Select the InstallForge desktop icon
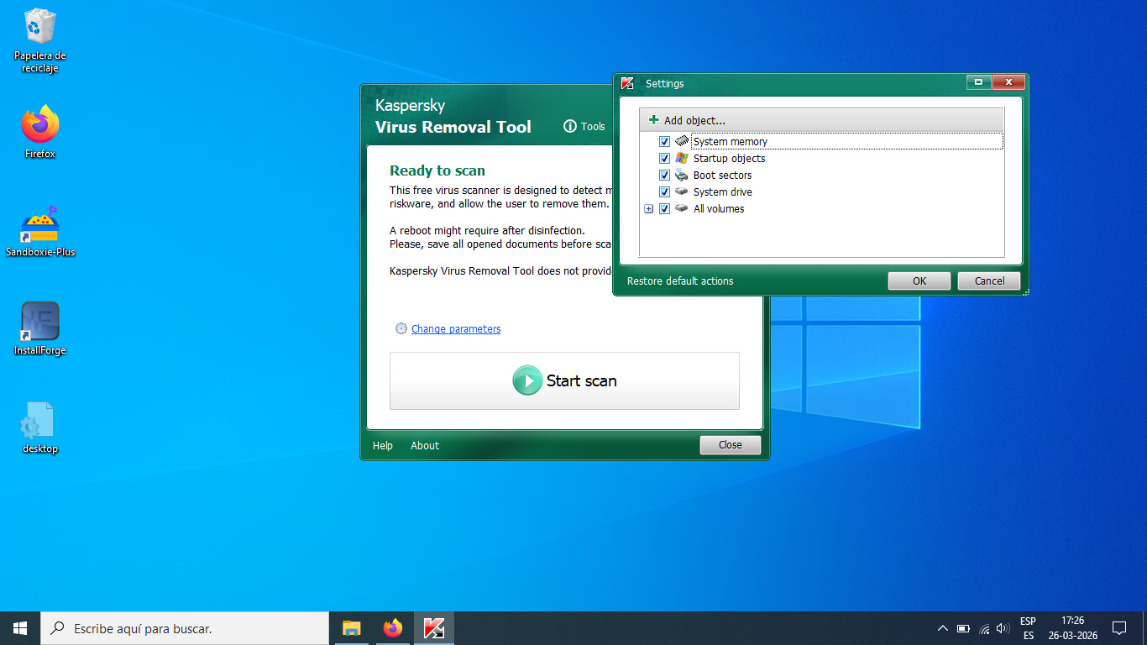The height and width of the screenshot is (645, 1147). [40, 323]
